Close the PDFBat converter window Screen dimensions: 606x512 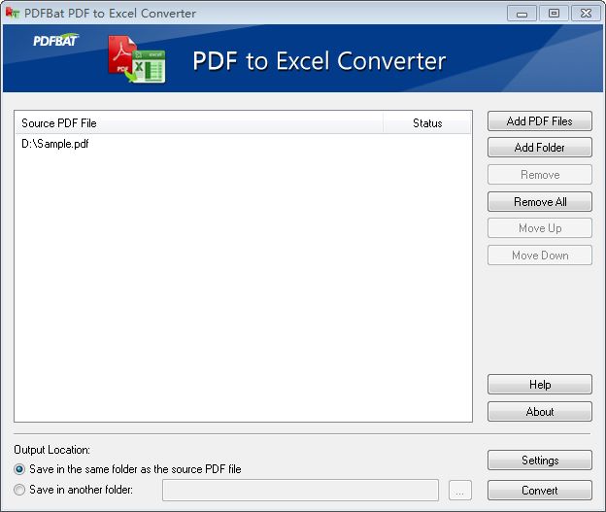pos(586,14)
